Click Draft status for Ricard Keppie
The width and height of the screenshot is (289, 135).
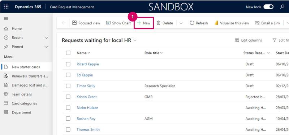[250, 64]
